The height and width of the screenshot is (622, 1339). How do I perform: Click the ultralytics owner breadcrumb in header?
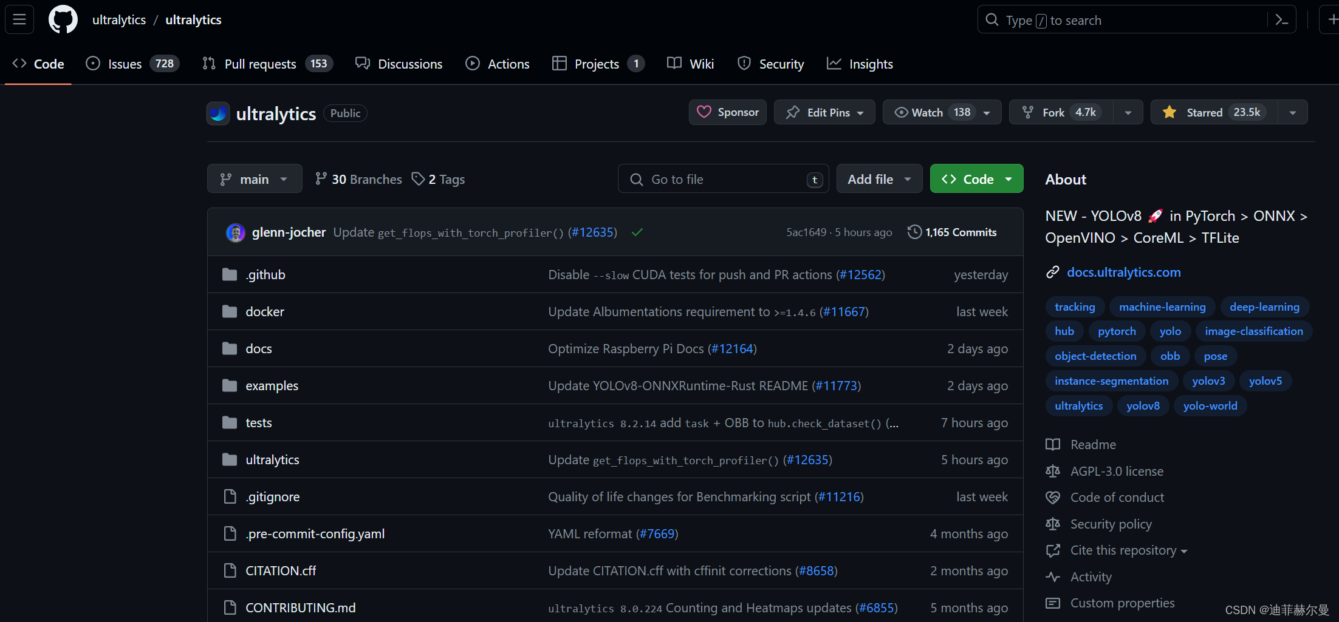tap(119, 19)
